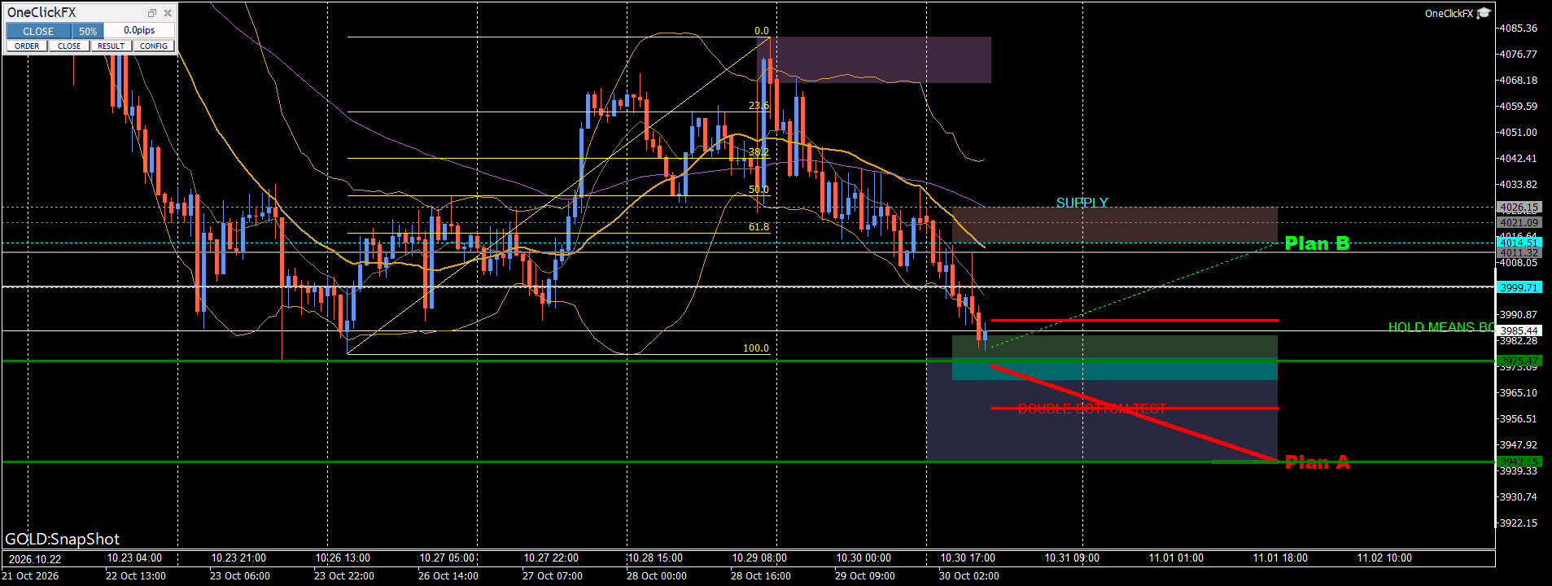This screenshot has height=586, width=1552.
Task: Click the blue CLOSE position button
Action: 38,31
